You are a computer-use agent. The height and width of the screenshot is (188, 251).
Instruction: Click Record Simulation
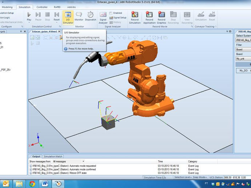coord(135,18)
